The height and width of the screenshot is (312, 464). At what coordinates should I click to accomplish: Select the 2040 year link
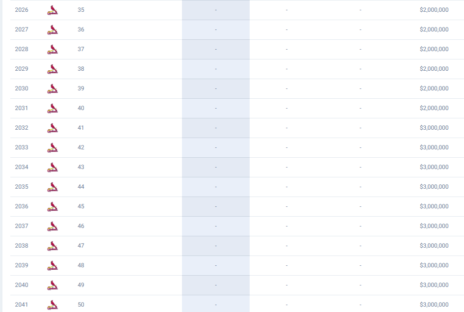tap(22, 285)
